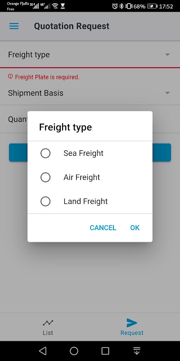Tap the hide navigation bar arrow icon
Screen dimensions: 180x361
[x=137, y=351]
